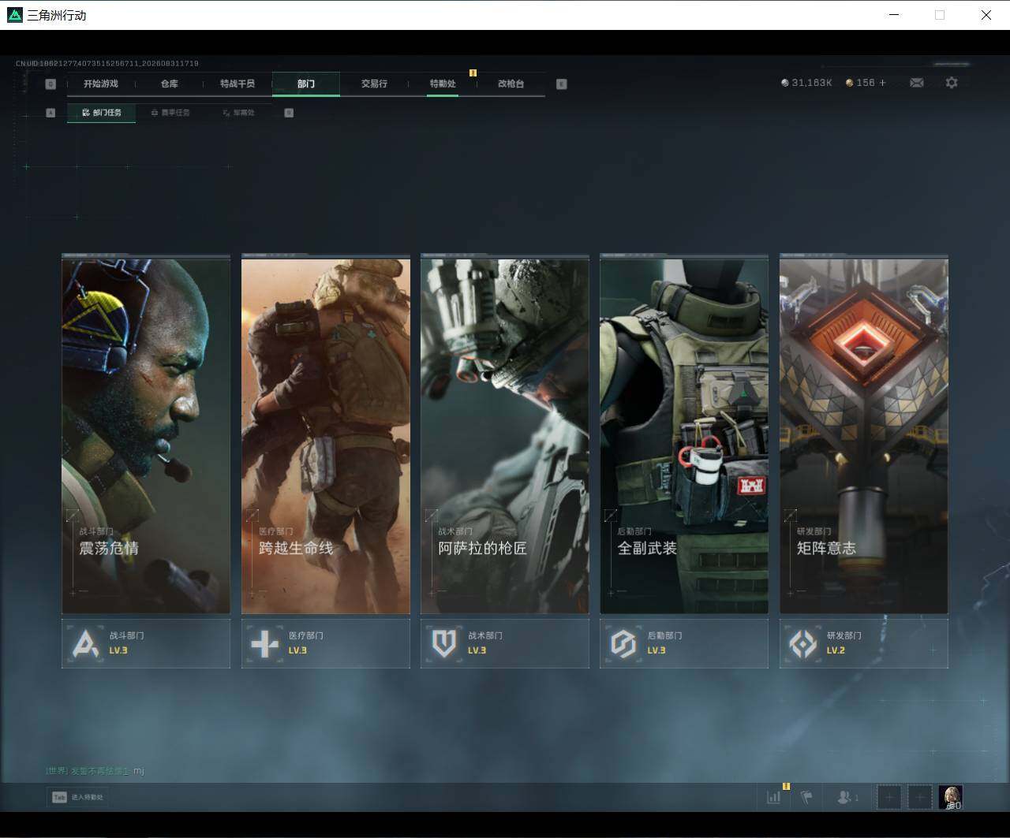Screen dimensions: 1010x838
Task: Click the first empty squad slot plus
Action: 889,797
